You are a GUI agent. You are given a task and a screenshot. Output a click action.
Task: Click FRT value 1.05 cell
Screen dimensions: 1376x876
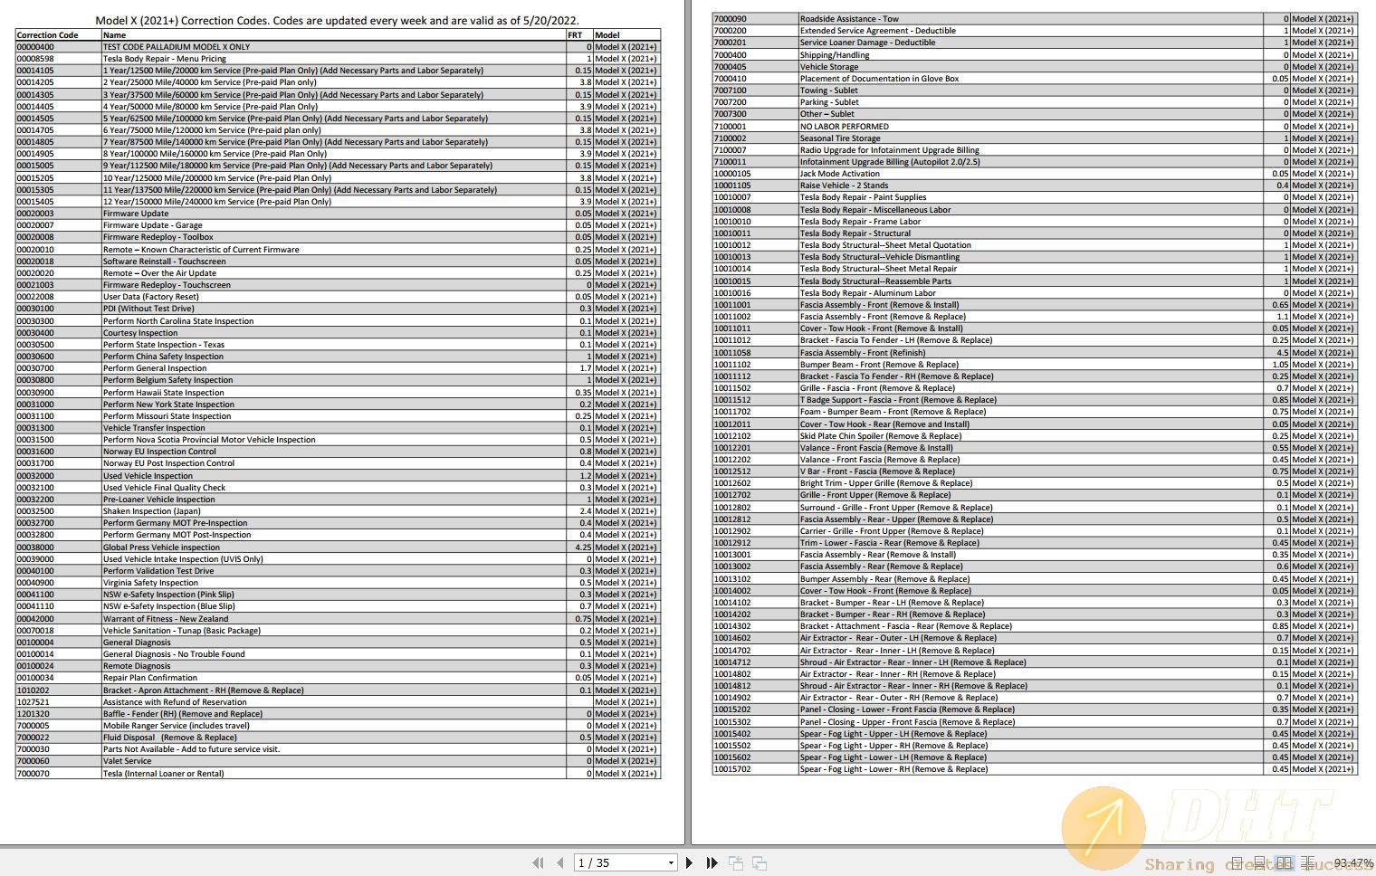click(x=1276, y=364)
